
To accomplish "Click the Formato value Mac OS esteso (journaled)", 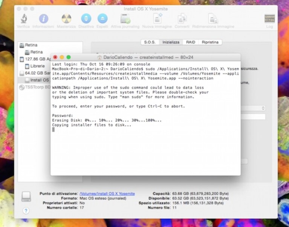I will [103, 198].
